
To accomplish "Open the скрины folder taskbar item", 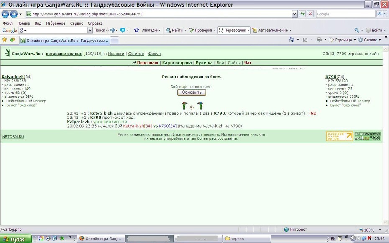I will pyautogui.click(x=247, y=238).
